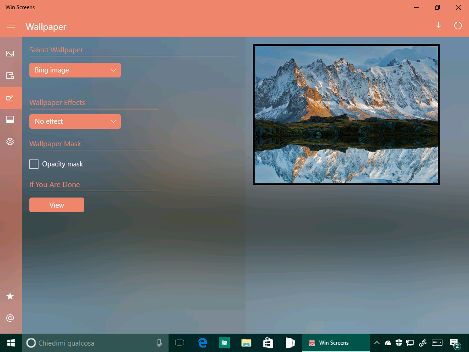Viewport: 469px width, 352px height.
Task: Click the @ contact icon in sidebar
Action: (x=10, y=318)
